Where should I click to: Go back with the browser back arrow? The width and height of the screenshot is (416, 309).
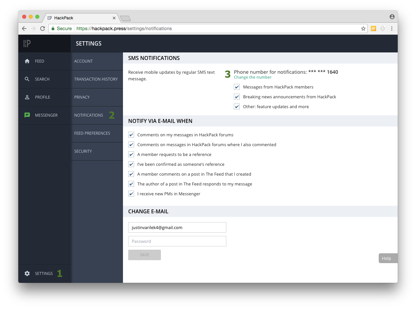coord(24,29)
